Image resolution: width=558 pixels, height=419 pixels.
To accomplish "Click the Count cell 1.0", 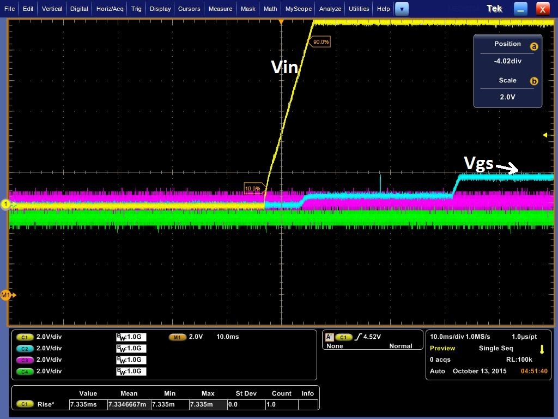I will click(282, 404).
